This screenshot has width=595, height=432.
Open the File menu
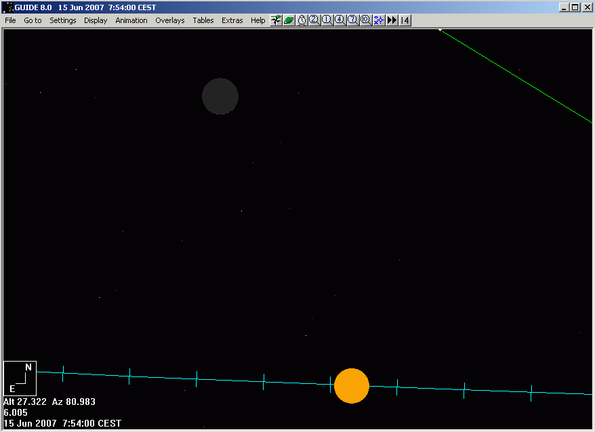[x=10, y=20]
